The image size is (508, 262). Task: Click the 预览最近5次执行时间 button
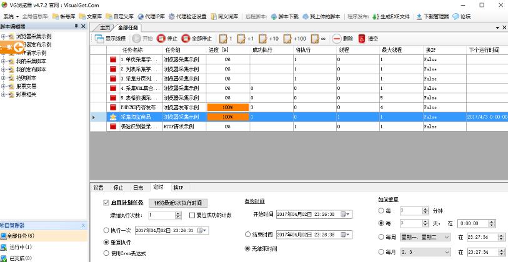tap(177, 203)
